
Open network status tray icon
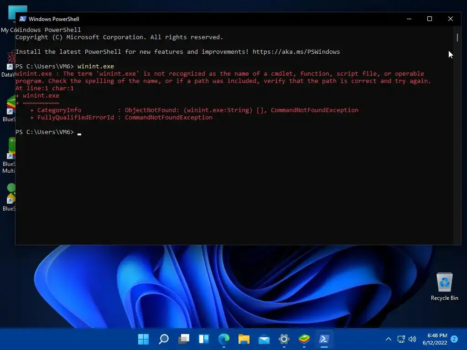tap(401, 339)
